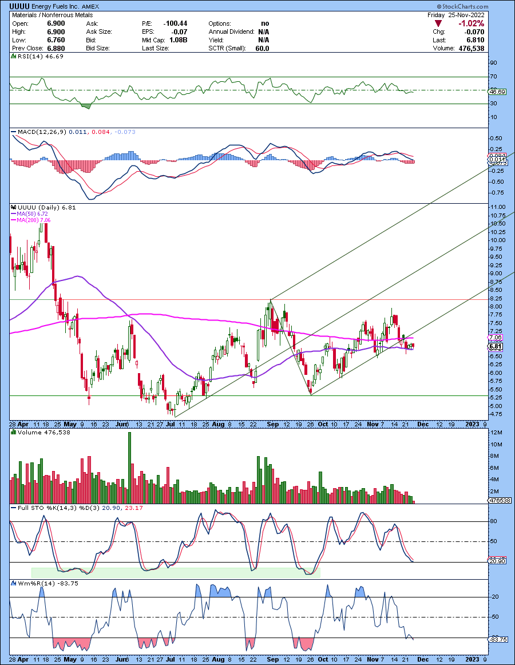Click the Wm%R(14) legend icon

pyautogui.click(x=14, y=583)
